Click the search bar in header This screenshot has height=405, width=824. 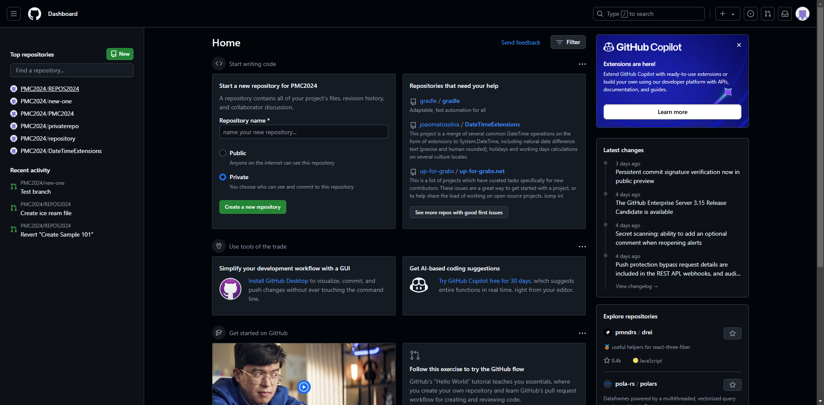(649, 14)
